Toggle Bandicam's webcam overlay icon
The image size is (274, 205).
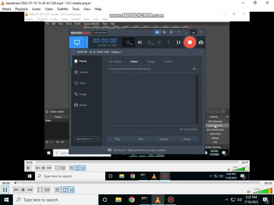[x=129, y=42]
